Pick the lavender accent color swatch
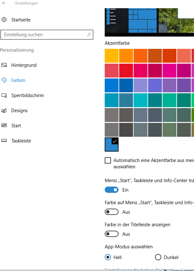194x271 pixels. [141, 85]
